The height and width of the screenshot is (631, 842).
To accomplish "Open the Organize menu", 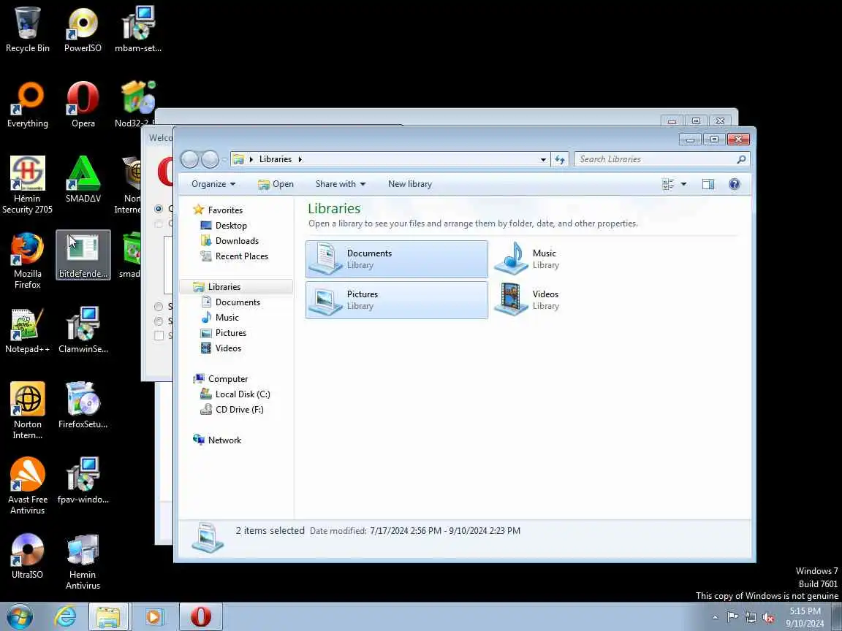I will (x=213, y=184).
